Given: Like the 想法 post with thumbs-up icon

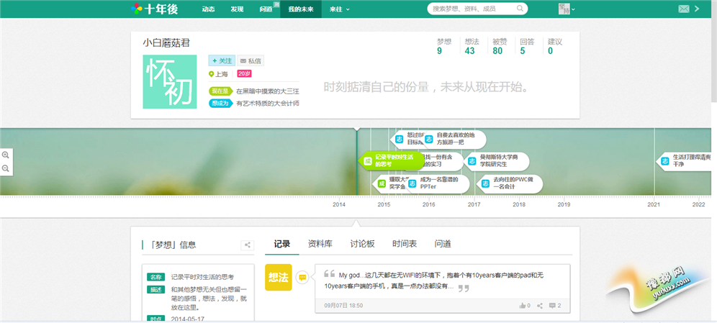Looking at the screenshot, I should pyautogui.click(x=524, y=306).
